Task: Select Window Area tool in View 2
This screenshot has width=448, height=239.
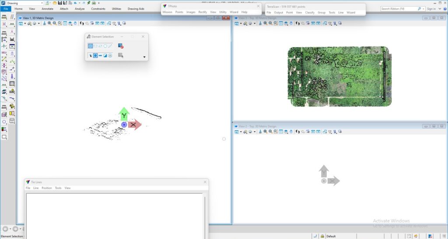Action: tap(276, 132)
